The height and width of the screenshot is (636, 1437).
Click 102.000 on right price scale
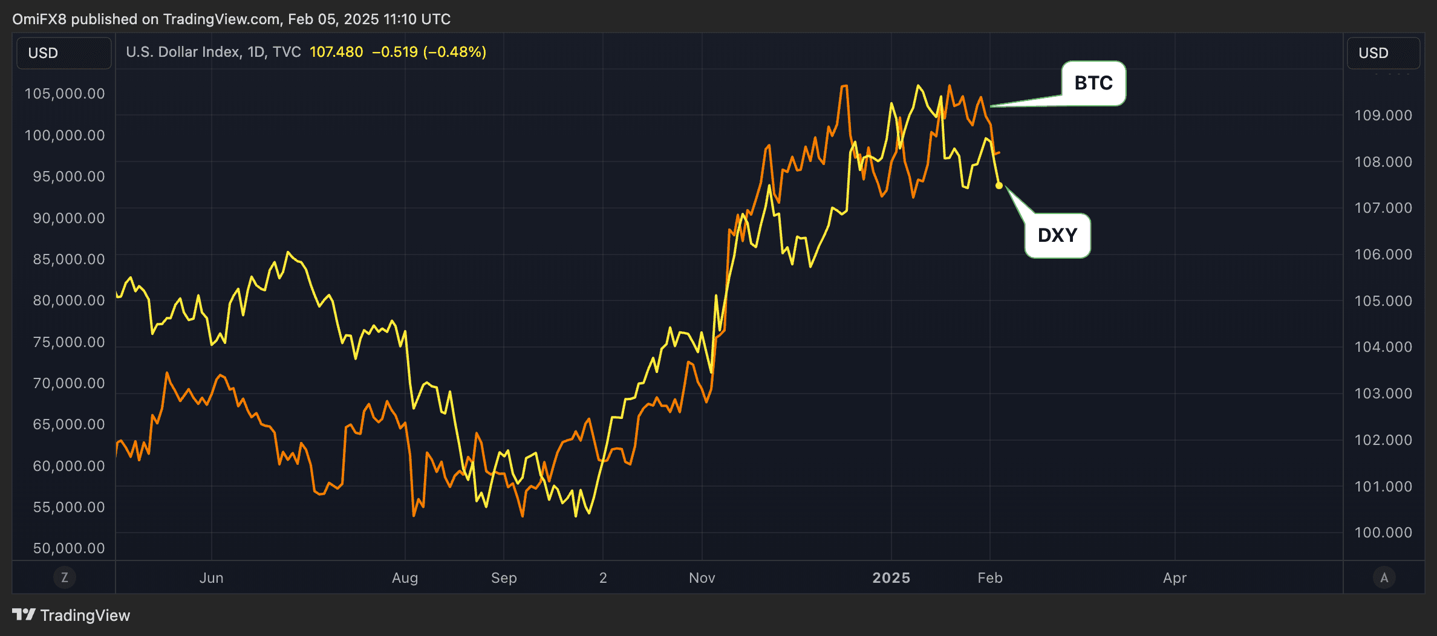click(x=1383, y=440)
